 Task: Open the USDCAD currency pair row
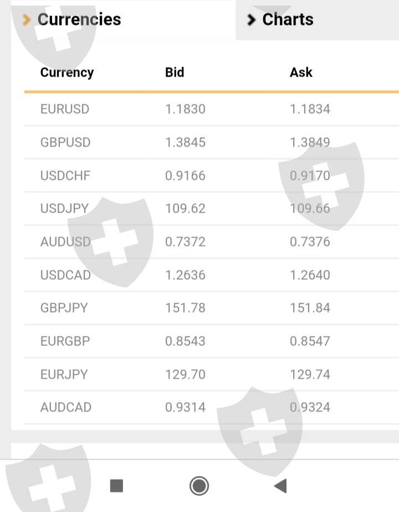click(x=212, y=275)
